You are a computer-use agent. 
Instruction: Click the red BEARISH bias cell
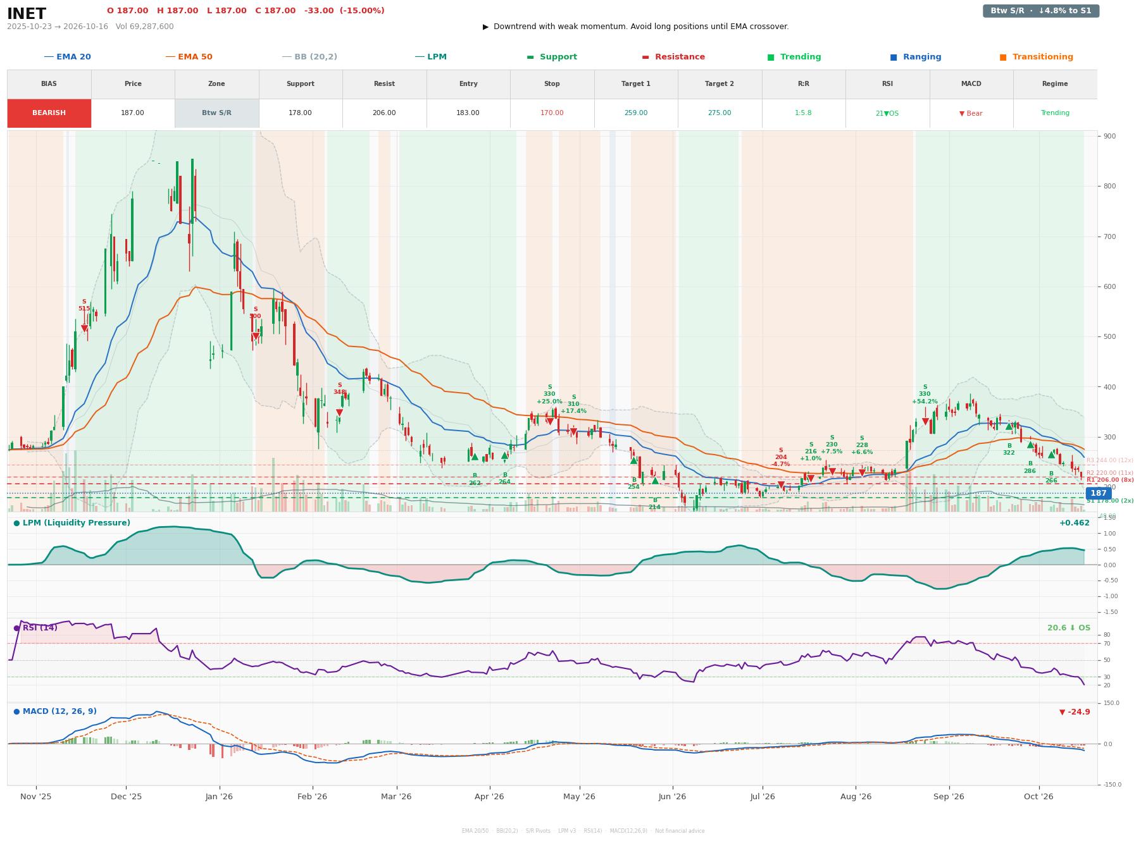[x=49, y=113]
